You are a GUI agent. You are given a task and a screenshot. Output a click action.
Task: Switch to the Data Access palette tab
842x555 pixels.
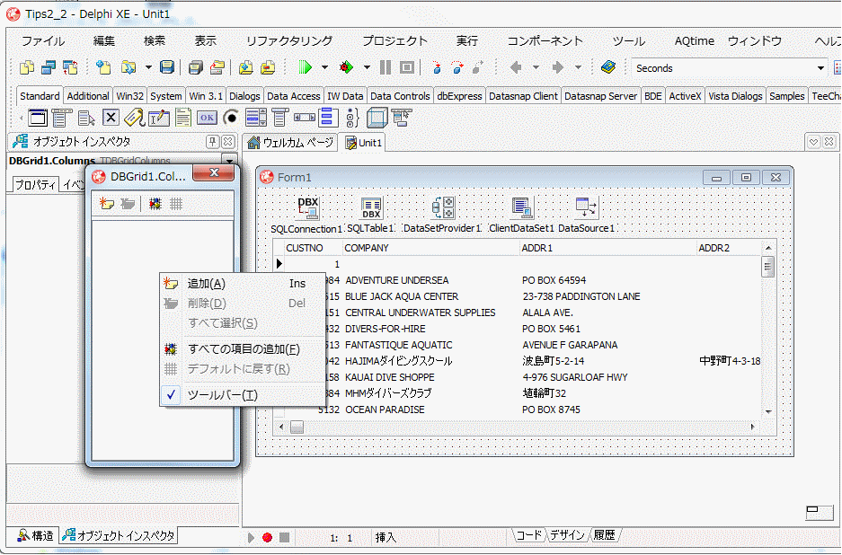pos(293,96)
